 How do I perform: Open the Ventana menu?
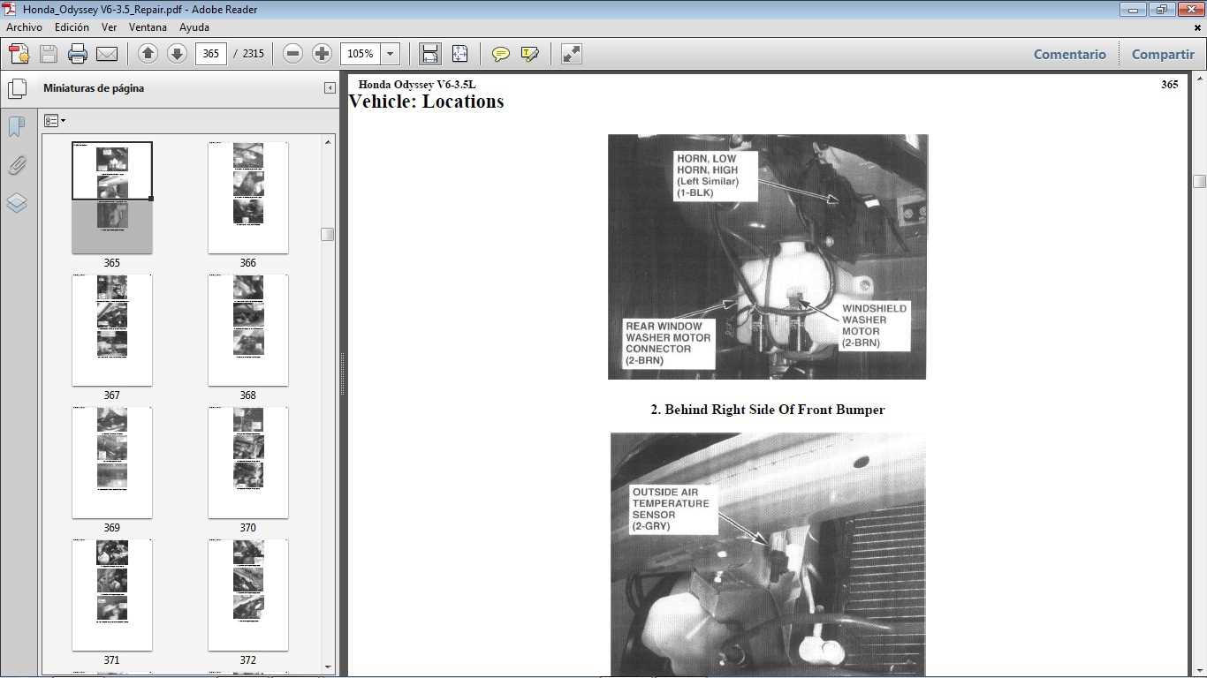pyautogui.click(x=148, y=27)
